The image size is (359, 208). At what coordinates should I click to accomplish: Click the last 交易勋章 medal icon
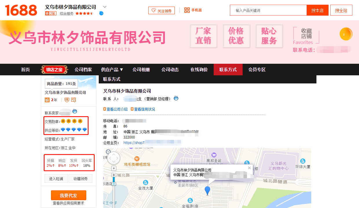pyautogui.click(x=80, y=121)
